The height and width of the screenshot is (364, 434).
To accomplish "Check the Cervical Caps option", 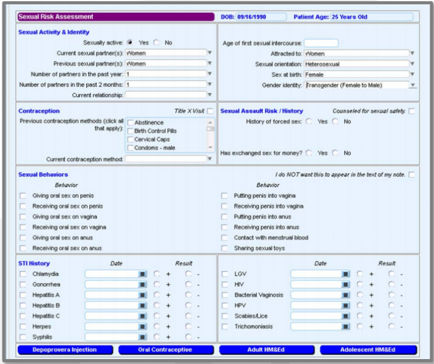I will (x=130, y=140).
